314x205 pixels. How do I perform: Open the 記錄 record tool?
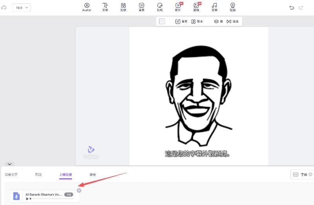tap(233, 7)
